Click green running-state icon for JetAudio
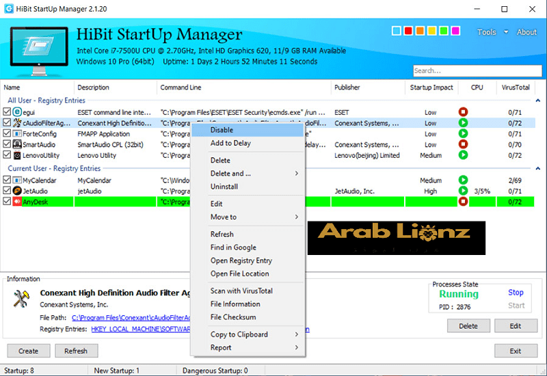547x376 pixels. point(463,191)
